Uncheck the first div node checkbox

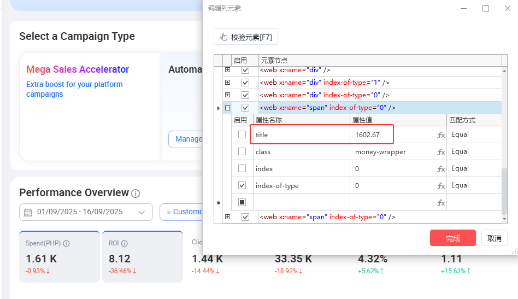coord(245,70)
